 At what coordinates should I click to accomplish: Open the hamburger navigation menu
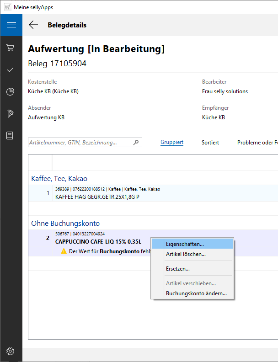point(11,25)
